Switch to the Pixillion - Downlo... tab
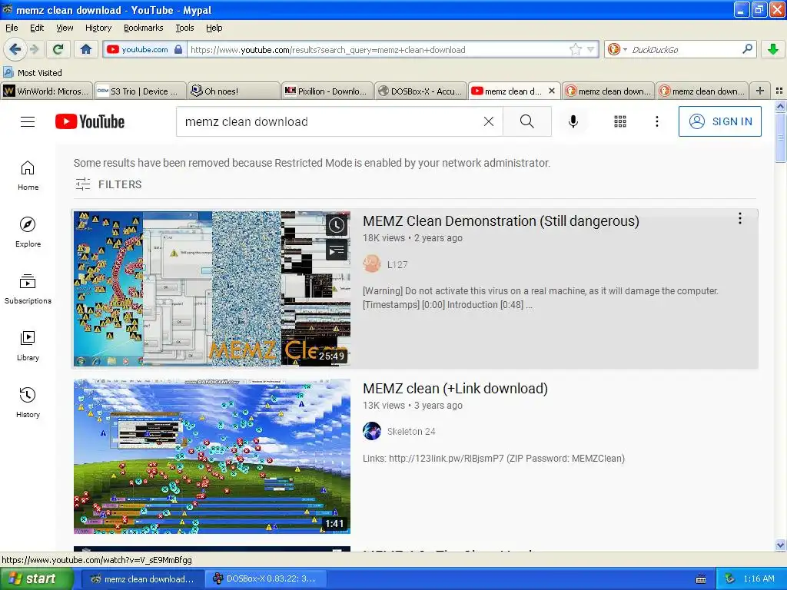 (327, 91)
